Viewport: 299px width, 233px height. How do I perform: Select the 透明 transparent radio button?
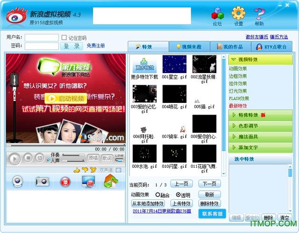coord(178,195)
